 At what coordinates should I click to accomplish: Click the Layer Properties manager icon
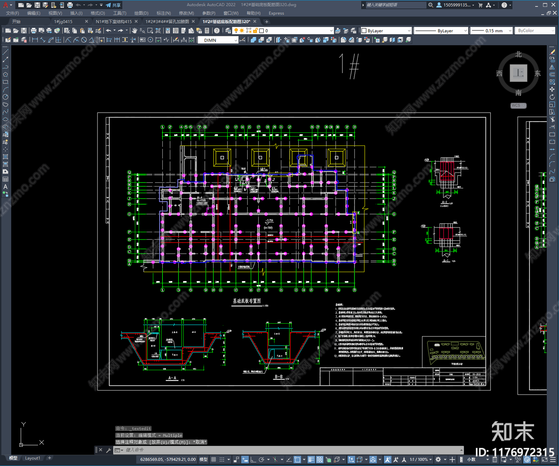(x=228, y=31)
